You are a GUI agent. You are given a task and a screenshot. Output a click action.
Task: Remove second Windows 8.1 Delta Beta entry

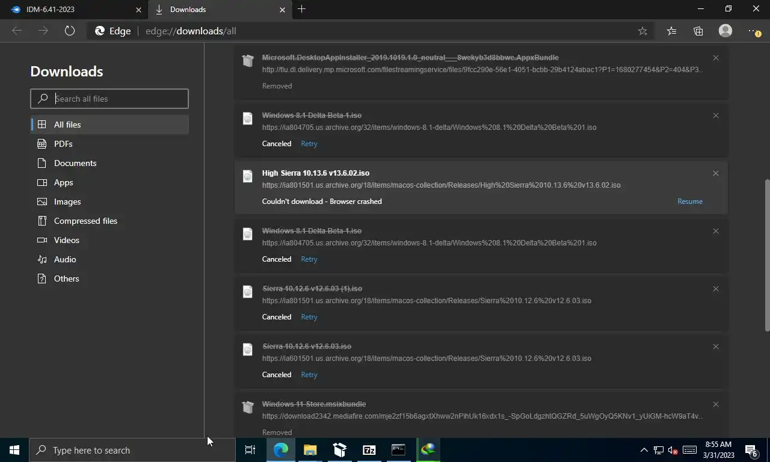(x=716, y=231)
